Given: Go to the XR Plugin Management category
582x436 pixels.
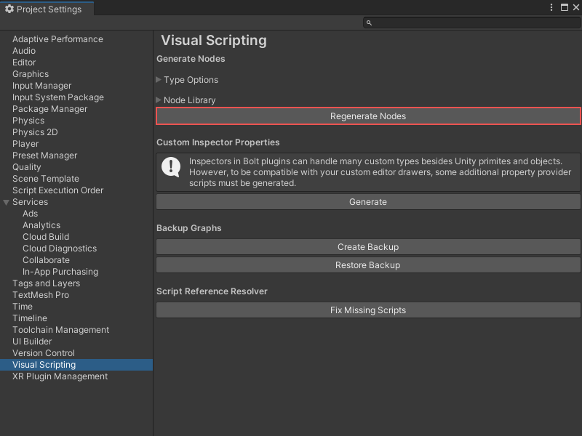Looking at the screenshot, I should pyautogui.click(x=60, y=376).
